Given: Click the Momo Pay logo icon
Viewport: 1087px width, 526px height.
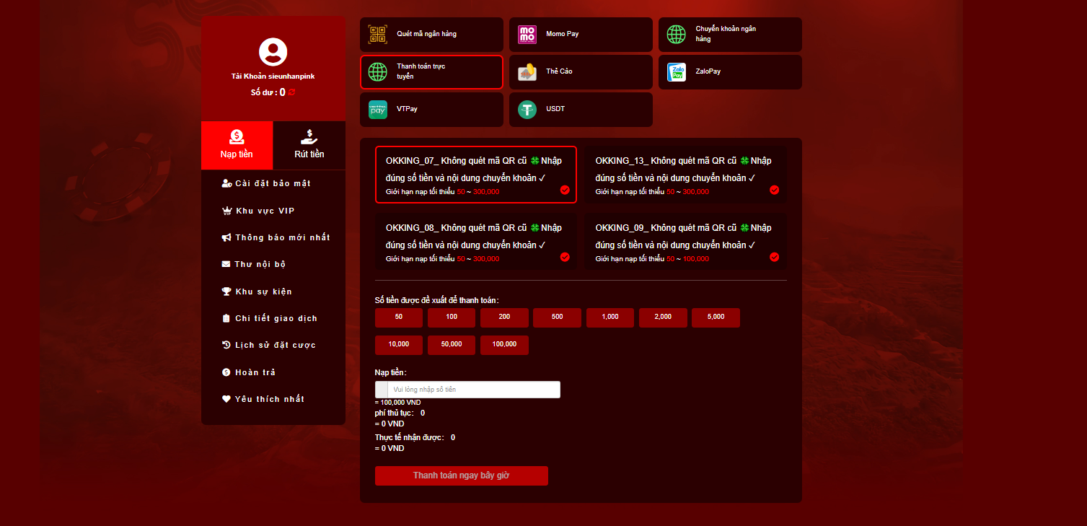Looking at the screenshot, I should (x=527, y=35).
